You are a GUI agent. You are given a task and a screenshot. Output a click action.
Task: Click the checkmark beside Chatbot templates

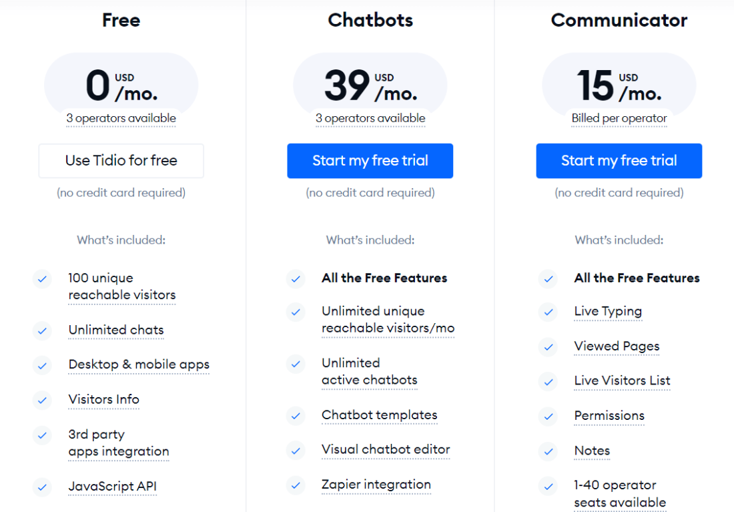296,415
